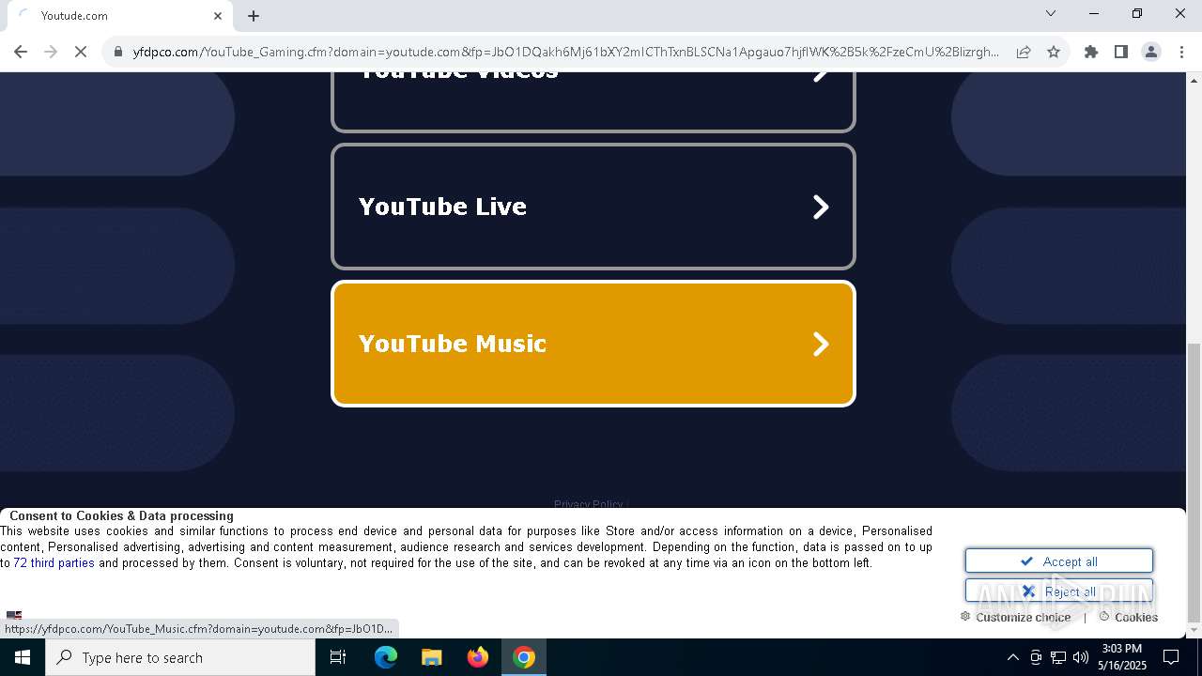Share this page icon in address bar

coord(1024,53)
